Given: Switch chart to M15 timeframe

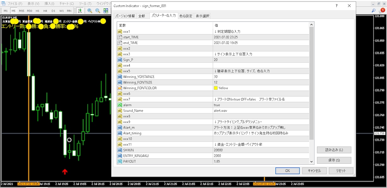Looking at the screenshot, I should click(21, 11).
